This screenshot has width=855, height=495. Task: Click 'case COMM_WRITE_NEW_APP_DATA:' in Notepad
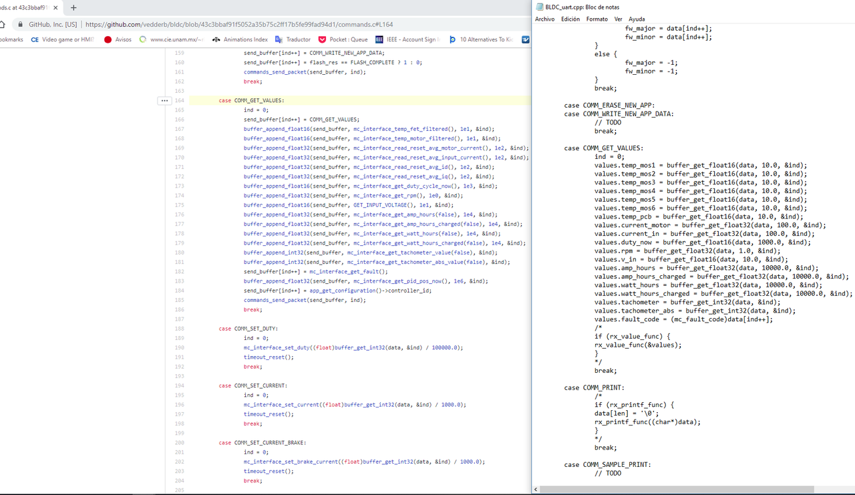[619, 114]
